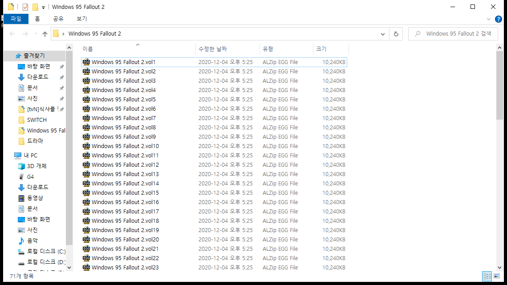Click the Help question mark icon
Viewport: 507px width, 285px height.
pos(498,19)
